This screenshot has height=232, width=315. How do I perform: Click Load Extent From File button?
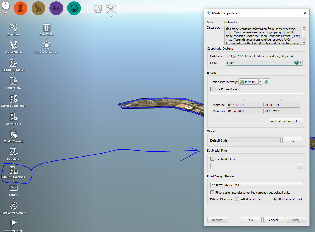click(x=286, y=121)
